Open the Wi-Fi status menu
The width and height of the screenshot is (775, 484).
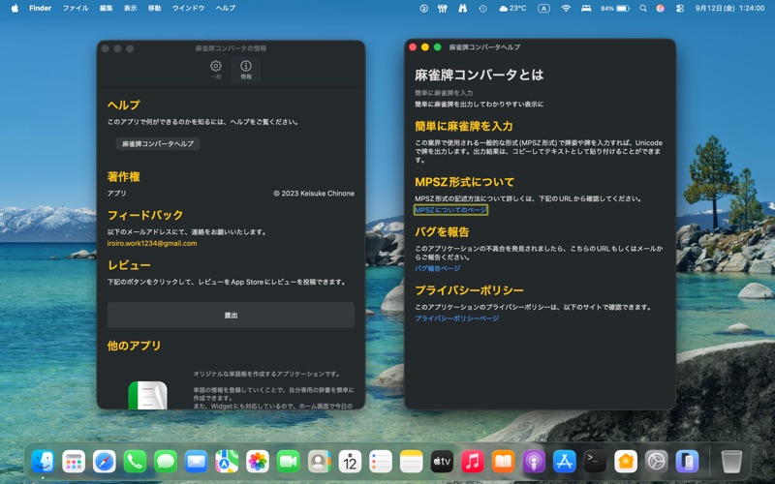point(566,9)
